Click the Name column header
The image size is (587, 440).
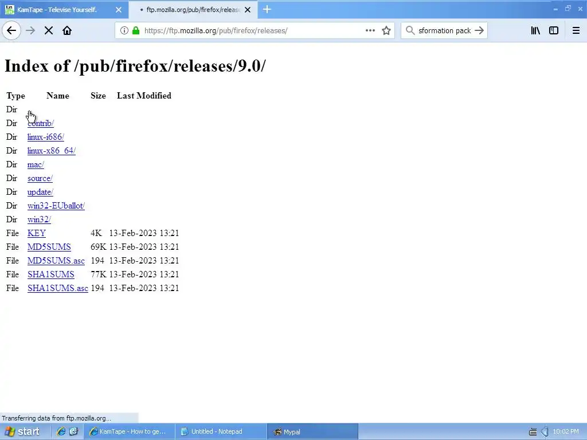pos(58,96)
